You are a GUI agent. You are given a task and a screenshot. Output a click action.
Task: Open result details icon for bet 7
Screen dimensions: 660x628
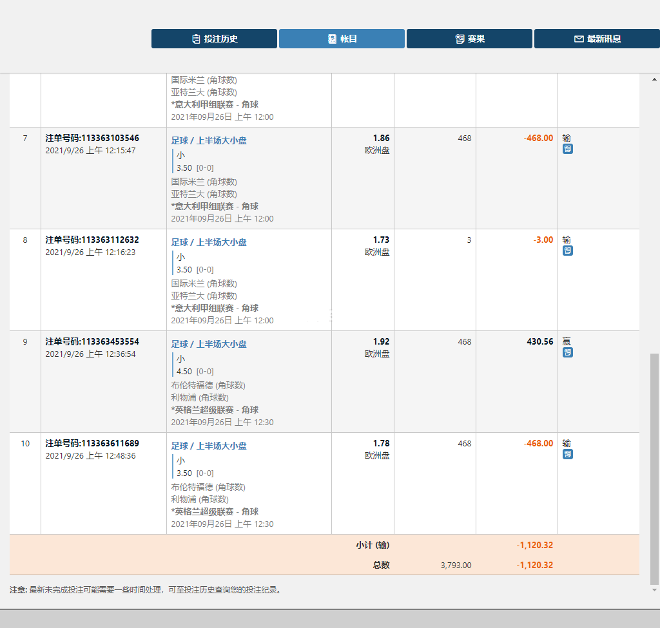[567, 149]
